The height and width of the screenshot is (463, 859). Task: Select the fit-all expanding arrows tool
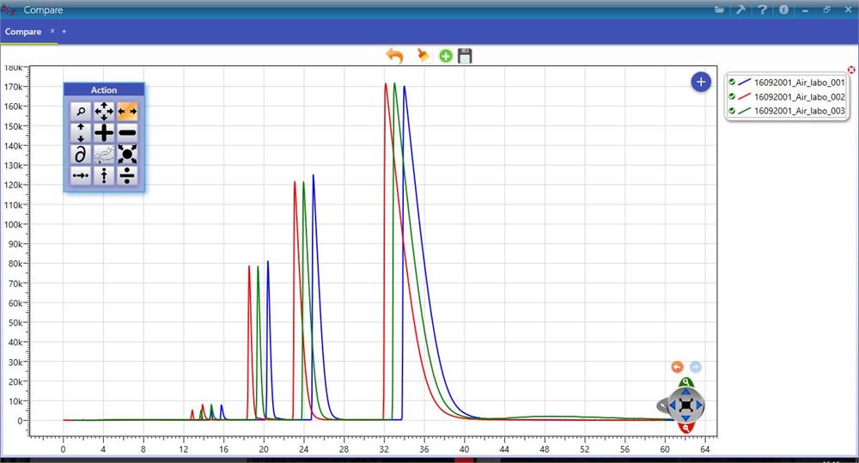[x=127, y=155]
